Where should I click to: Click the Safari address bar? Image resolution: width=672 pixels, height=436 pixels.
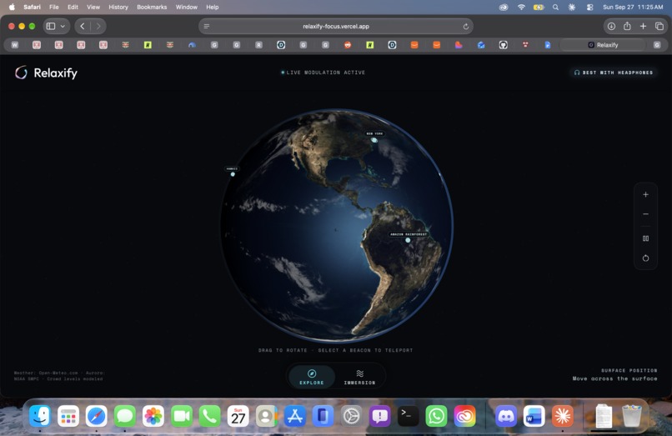(x=335, y=26)
